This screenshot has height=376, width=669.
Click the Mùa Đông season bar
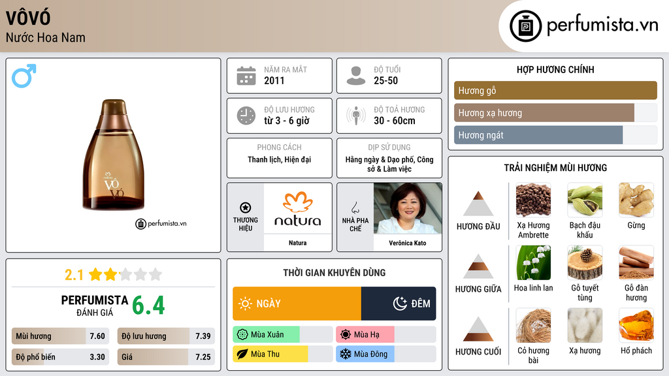tap(385, 354)
